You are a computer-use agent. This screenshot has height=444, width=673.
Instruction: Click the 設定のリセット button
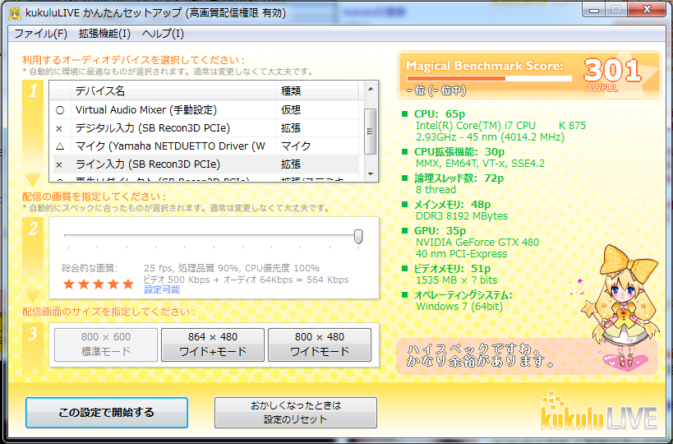pos(295,413)
